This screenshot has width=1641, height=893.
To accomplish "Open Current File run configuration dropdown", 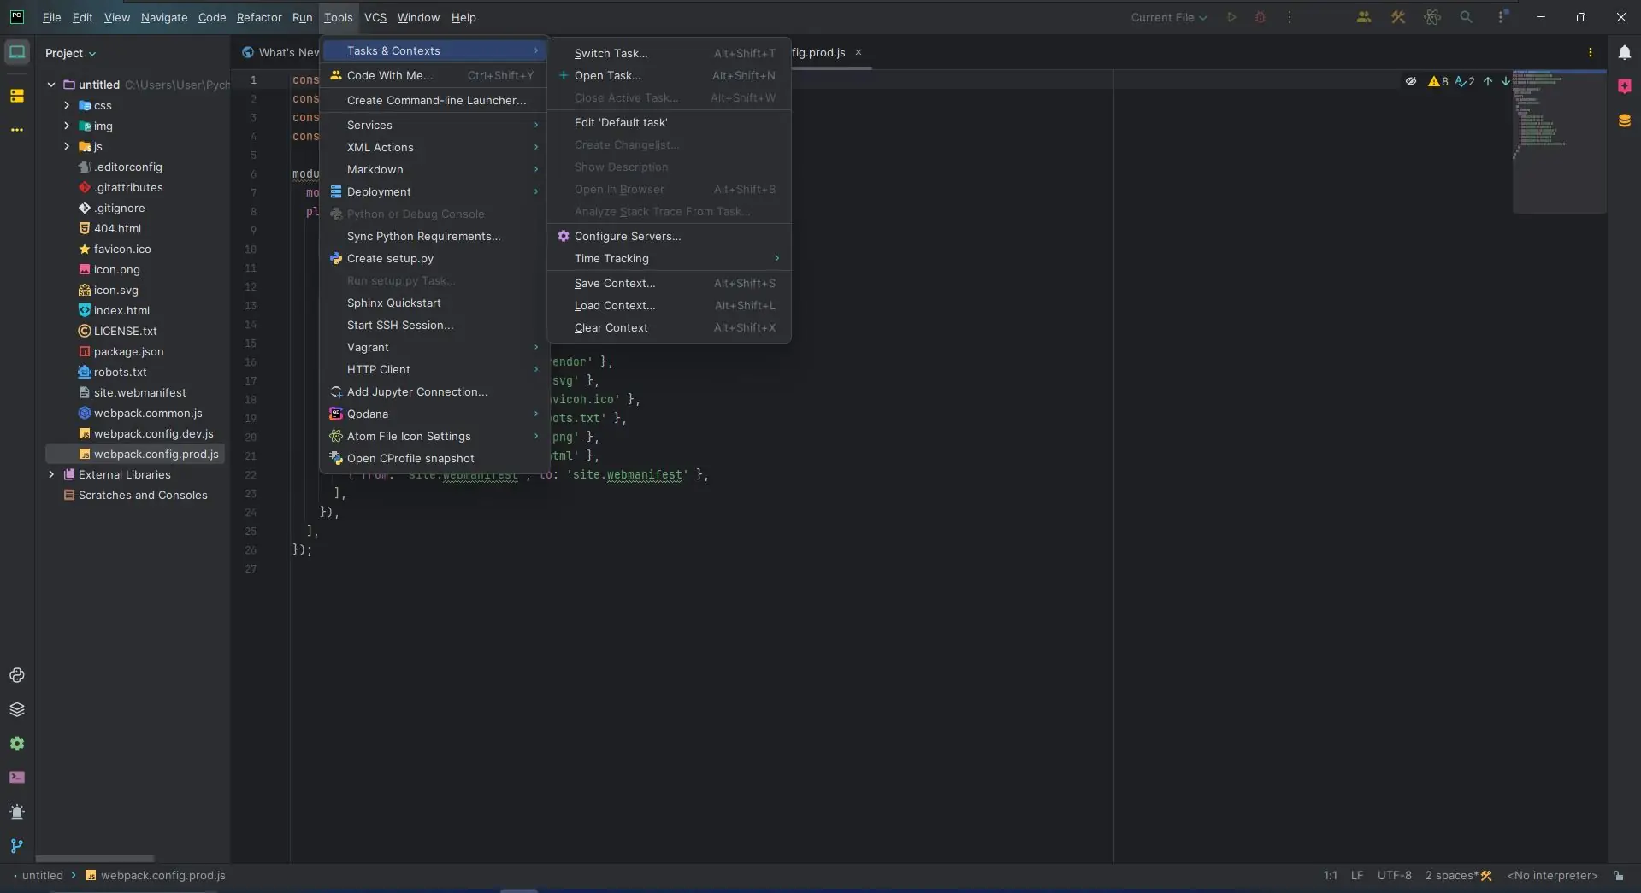I will coord(1168,17).
